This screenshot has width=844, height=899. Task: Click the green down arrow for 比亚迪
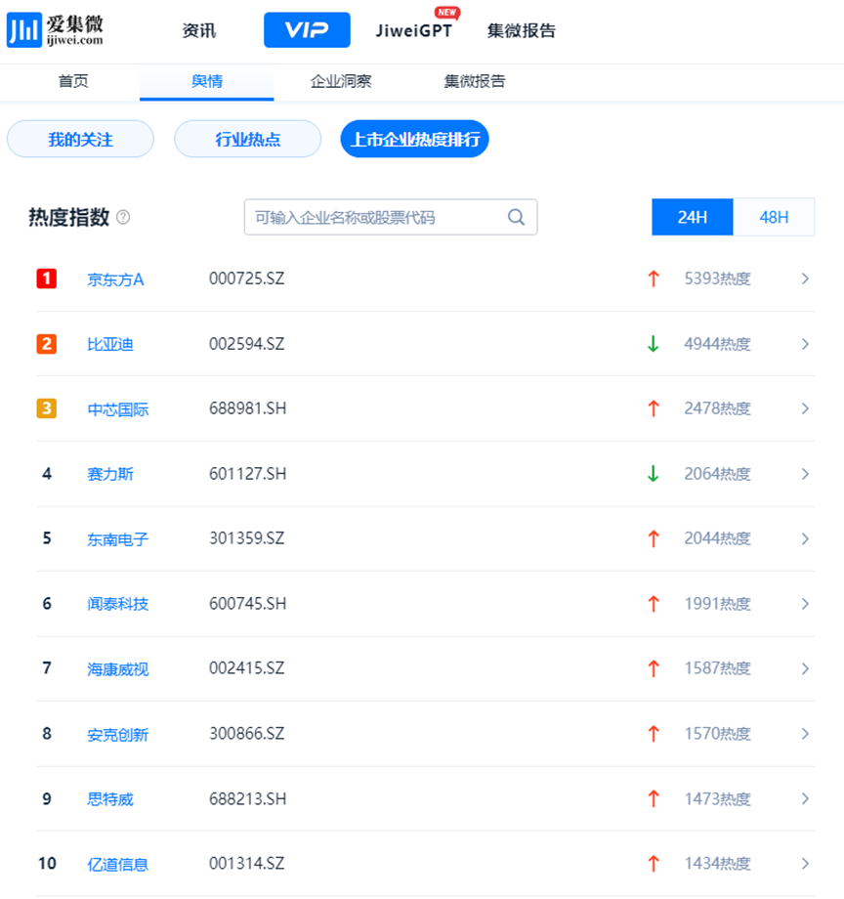tap(654, 344)
